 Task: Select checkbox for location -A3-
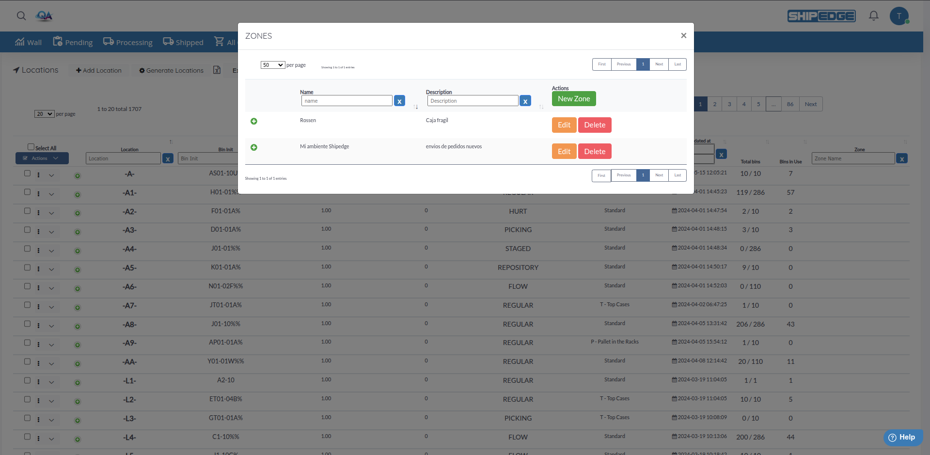(x=28, y=230)
